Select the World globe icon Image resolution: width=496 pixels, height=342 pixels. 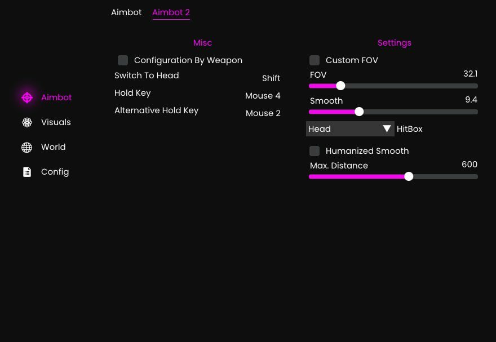[27, 147]
